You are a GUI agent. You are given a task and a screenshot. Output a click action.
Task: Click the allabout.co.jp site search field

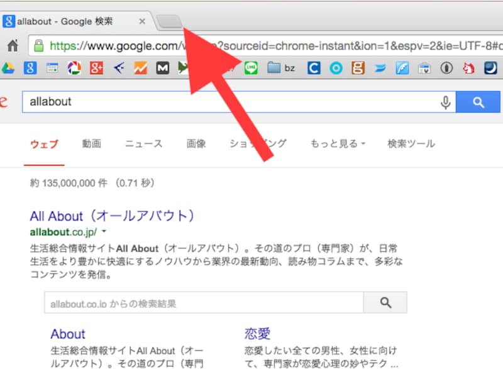(x=204, y=303)
